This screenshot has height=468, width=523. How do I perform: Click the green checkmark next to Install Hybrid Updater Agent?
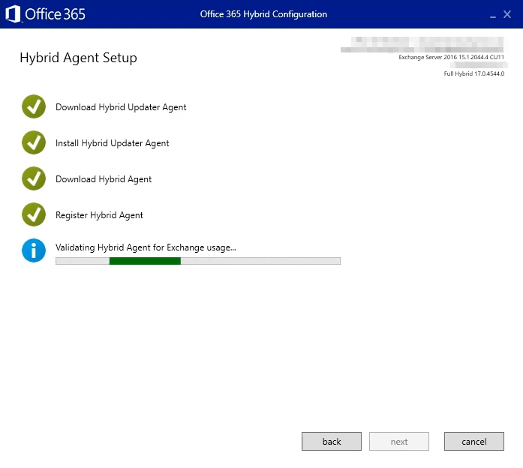click(x=34, y=142)
